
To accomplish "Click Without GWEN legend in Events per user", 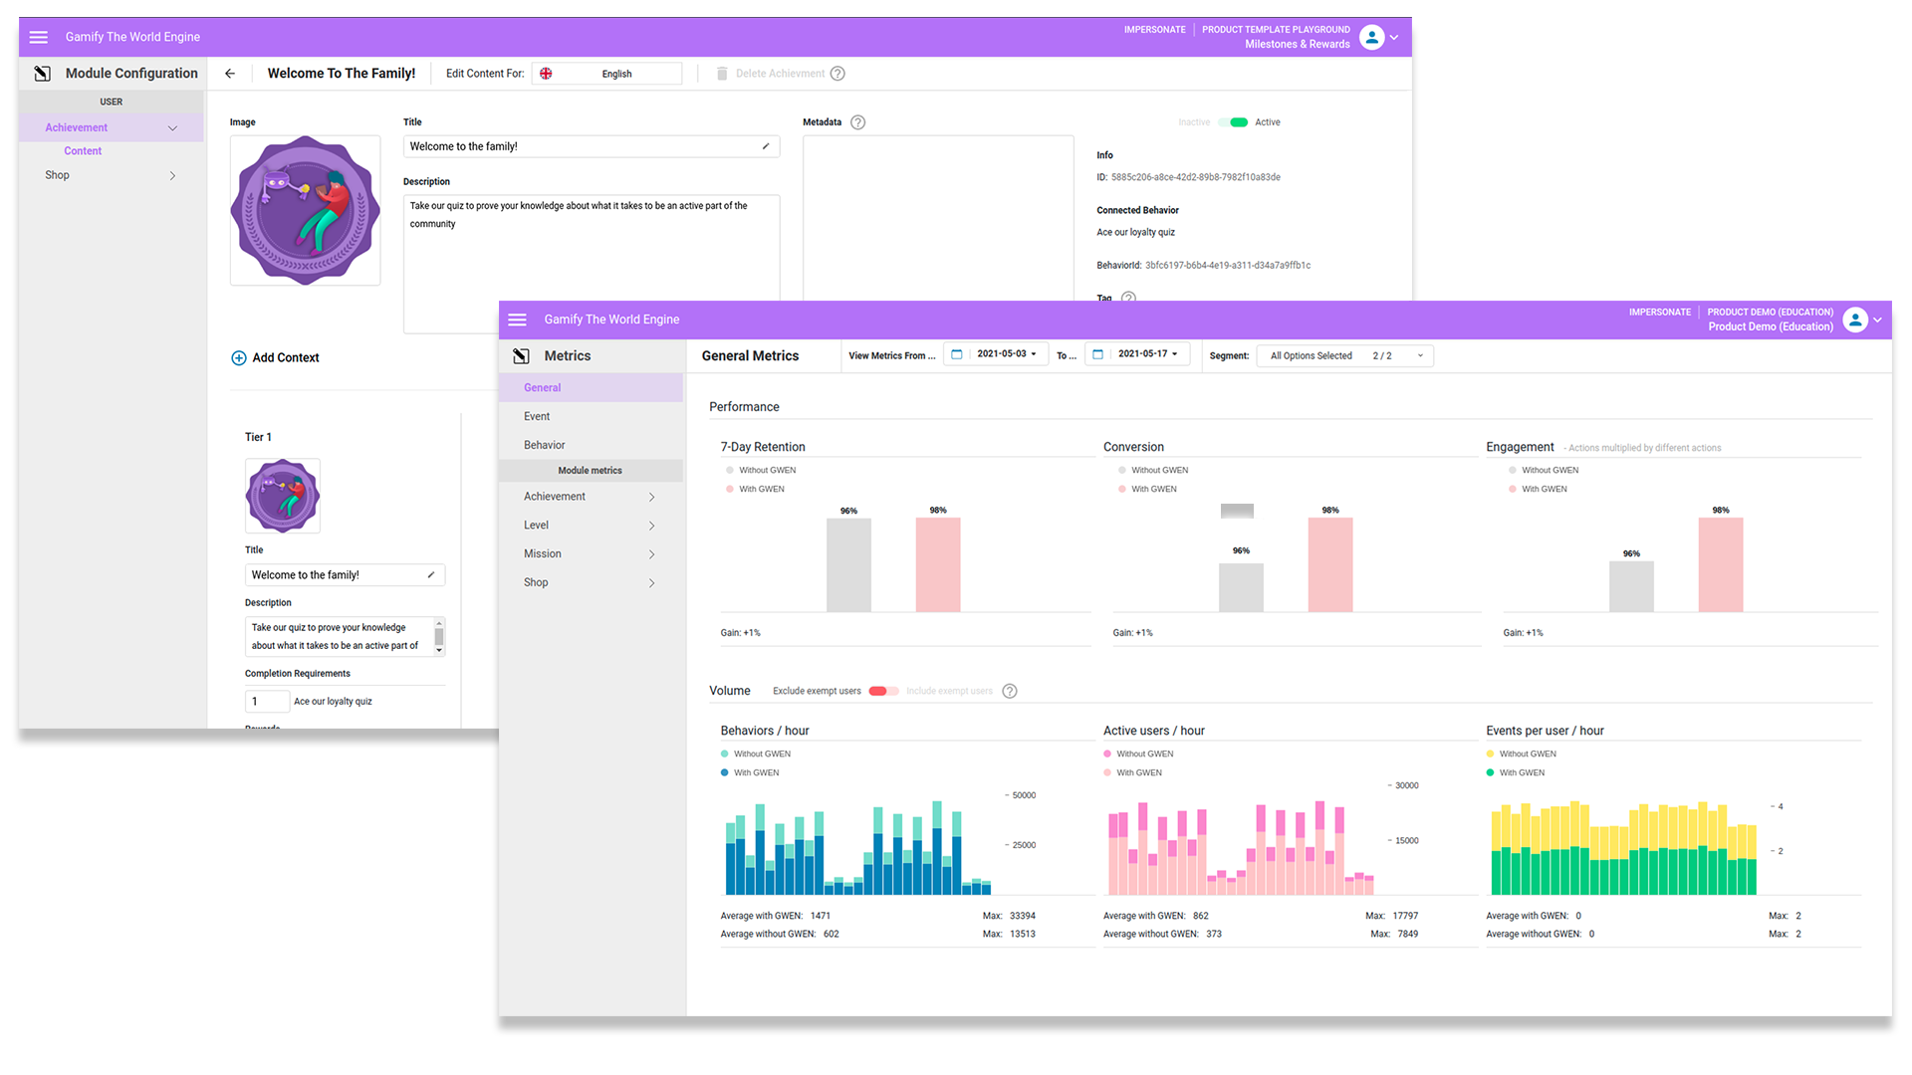I will click(x=1522, y=754).
